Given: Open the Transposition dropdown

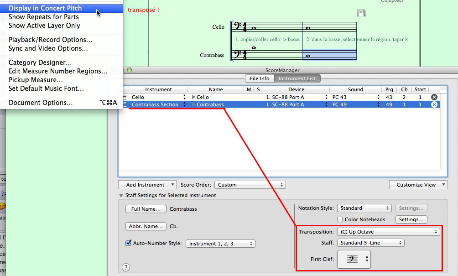Looking at the screenshot, I should [x=388, y=232].
